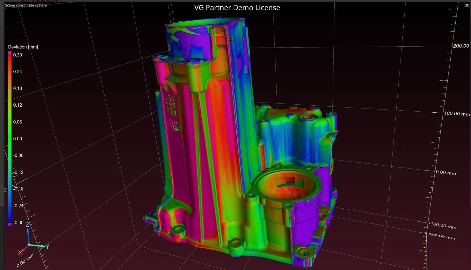
Task: Click the blue Z axis arrow label
Action: tap(27, 225)
